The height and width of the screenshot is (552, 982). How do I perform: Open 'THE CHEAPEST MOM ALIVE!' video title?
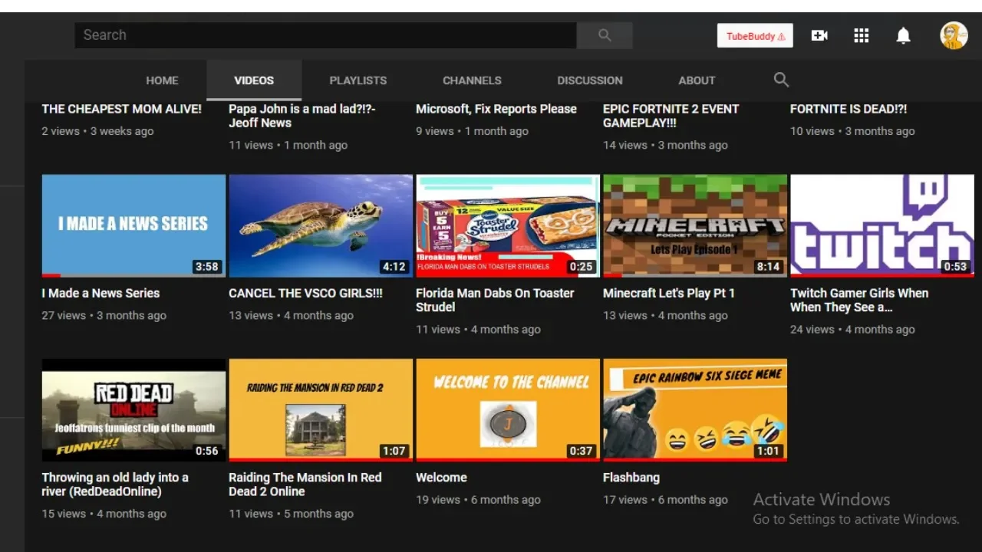click(x=121, y=109)
